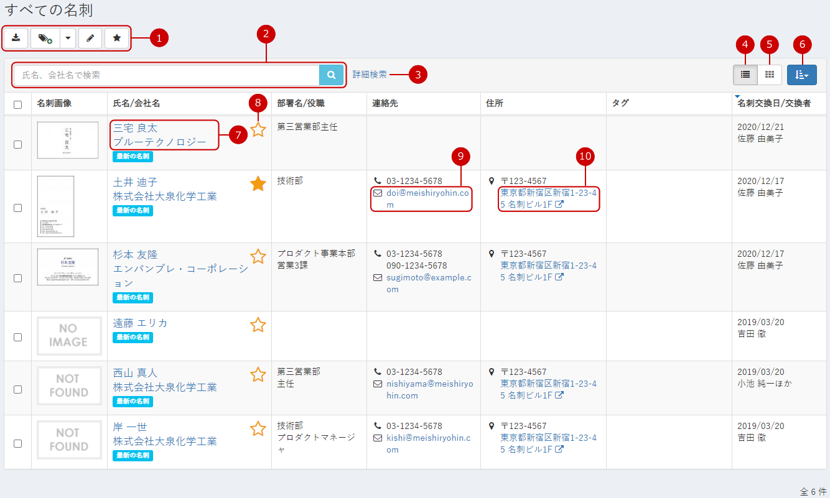Click NOT FOUND placeholder for 西山 真人
The width and height of the screenshot is (830, 498).
(69, 386)
